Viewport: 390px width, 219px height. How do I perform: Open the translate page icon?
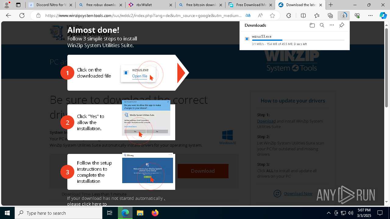coord(248,16)
